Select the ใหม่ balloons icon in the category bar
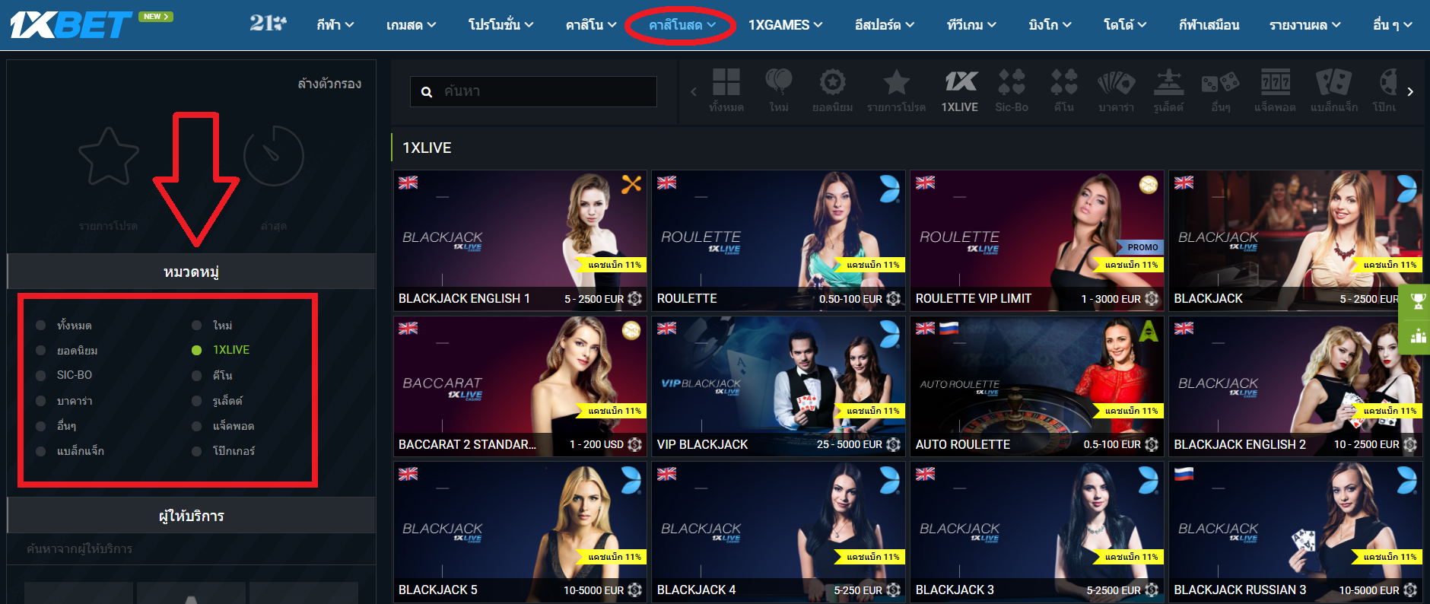The image size is (1430, 604). pos(778,82)
